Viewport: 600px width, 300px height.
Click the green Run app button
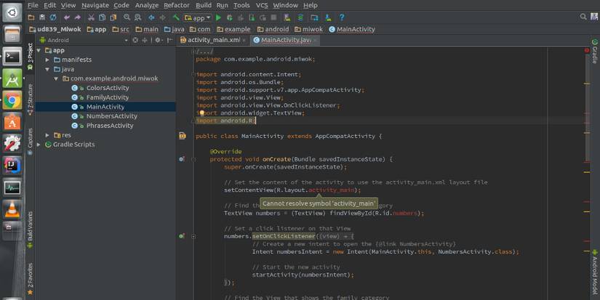[219, 17]
